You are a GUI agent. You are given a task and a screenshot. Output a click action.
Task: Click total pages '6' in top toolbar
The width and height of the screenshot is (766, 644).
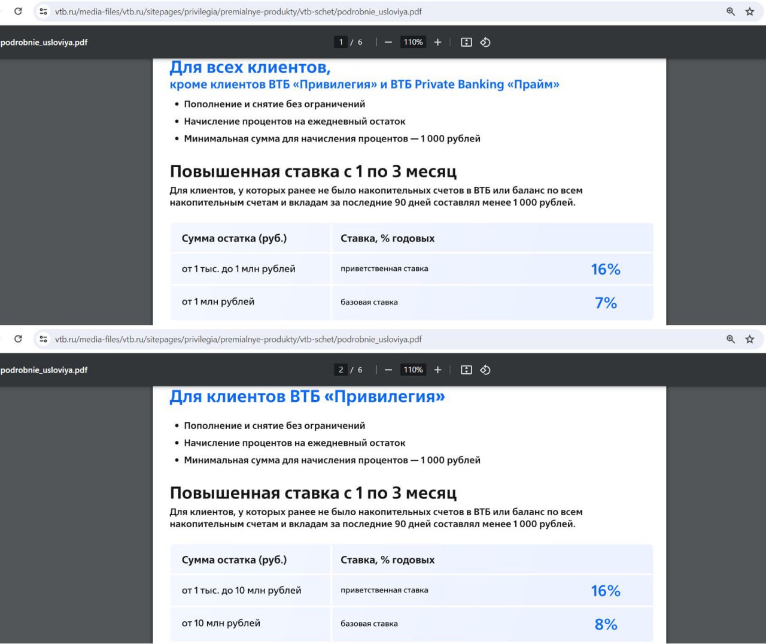point(360,43)
